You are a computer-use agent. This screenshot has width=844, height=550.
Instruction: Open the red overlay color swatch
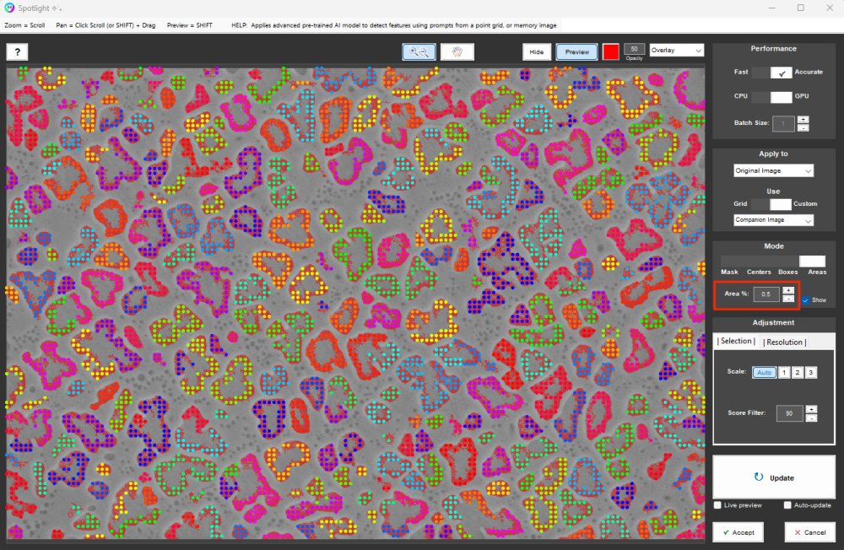(x=610, y=51)
